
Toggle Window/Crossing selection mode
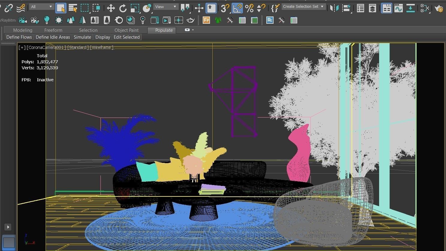(x=97, y=8)
